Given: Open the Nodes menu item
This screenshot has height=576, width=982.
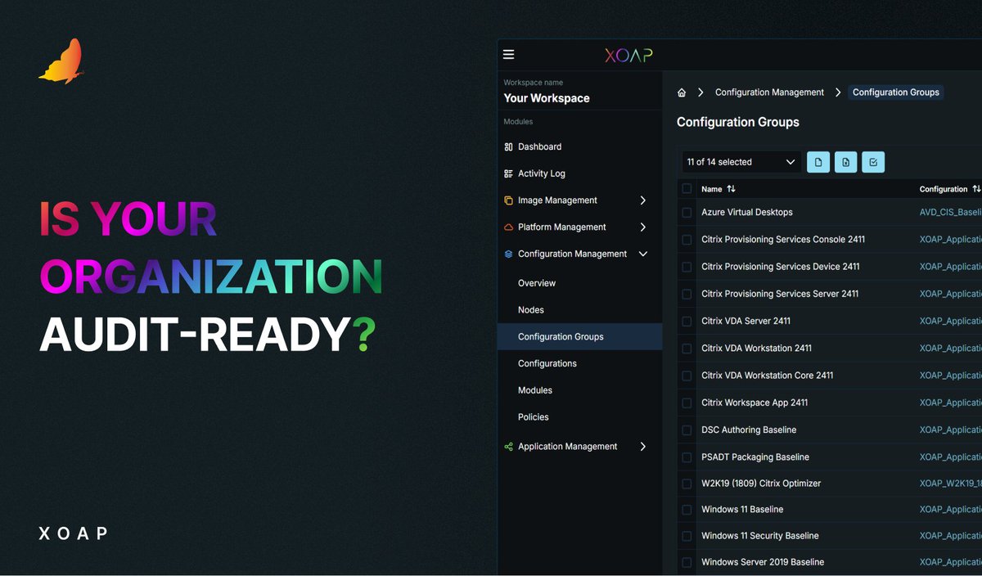Looking at the screenshot, I should pos(531,309).
